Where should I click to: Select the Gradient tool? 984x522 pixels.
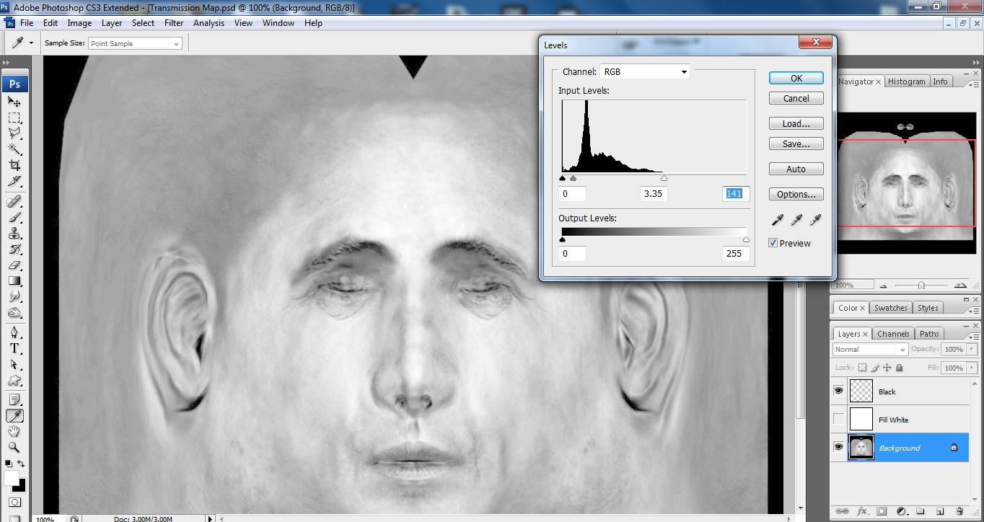pos(14,280)
